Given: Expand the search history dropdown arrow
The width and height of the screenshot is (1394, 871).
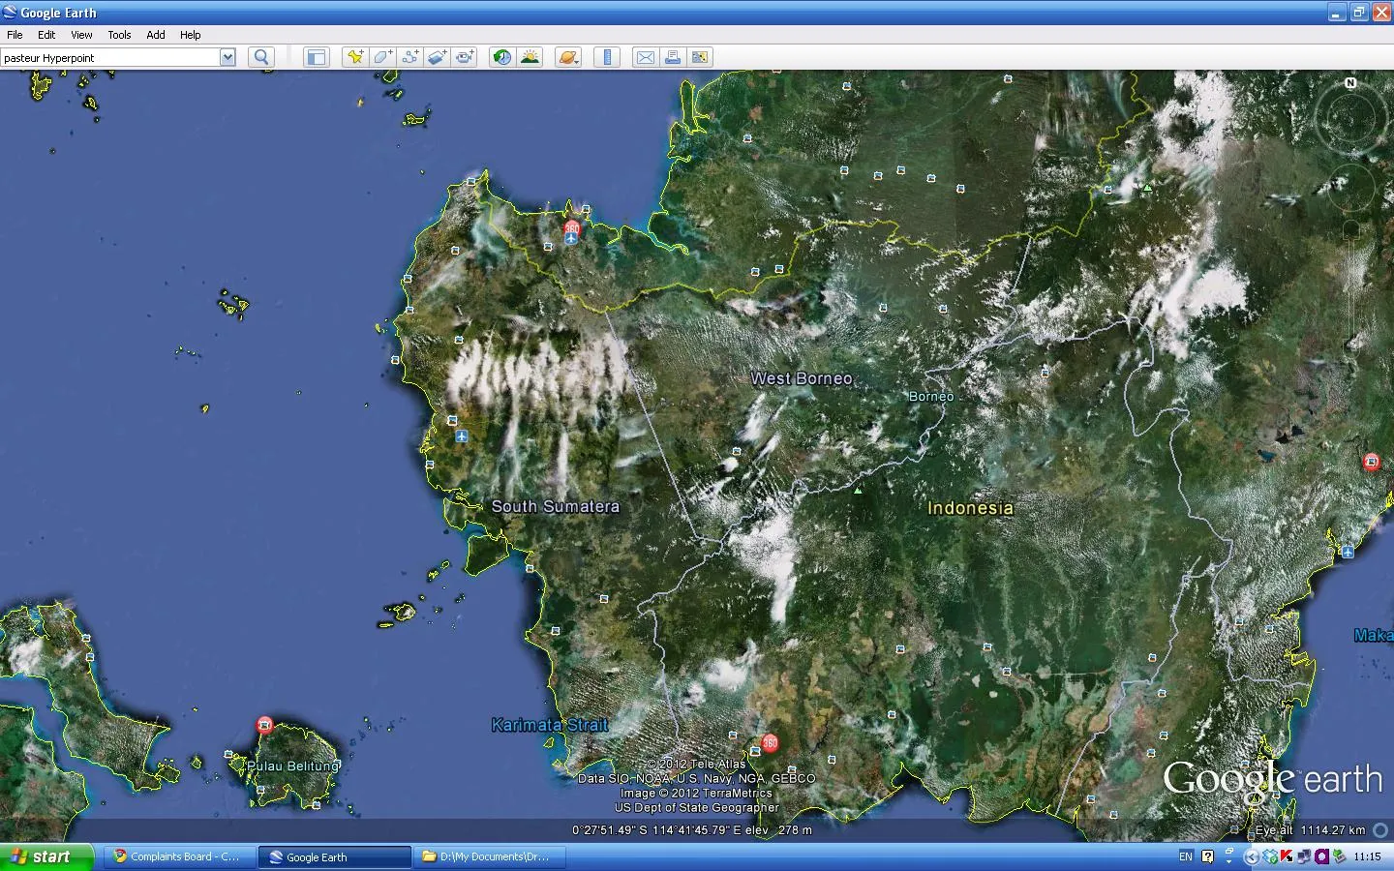Looking at the screenshot, I should click(x=227, y=57).
